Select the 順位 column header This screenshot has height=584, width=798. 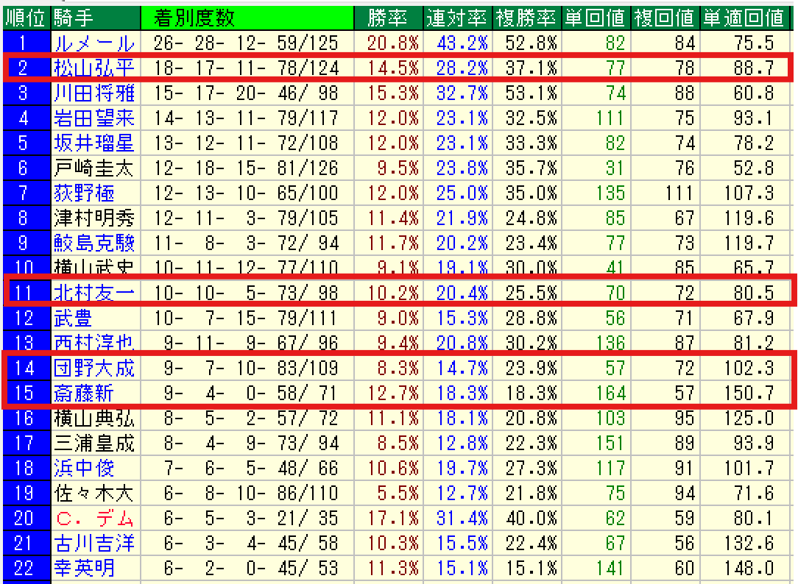27,18
